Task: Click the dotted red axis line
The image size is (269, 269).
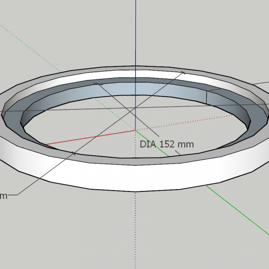Action: (x=202, y=119)
